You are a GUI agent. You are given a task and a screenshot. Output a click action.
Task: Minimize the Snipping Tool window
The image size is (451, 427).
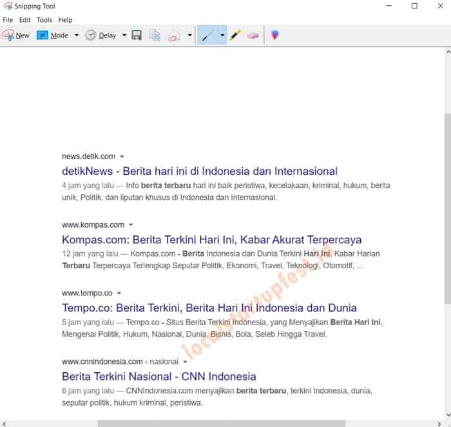click(389, 6)
